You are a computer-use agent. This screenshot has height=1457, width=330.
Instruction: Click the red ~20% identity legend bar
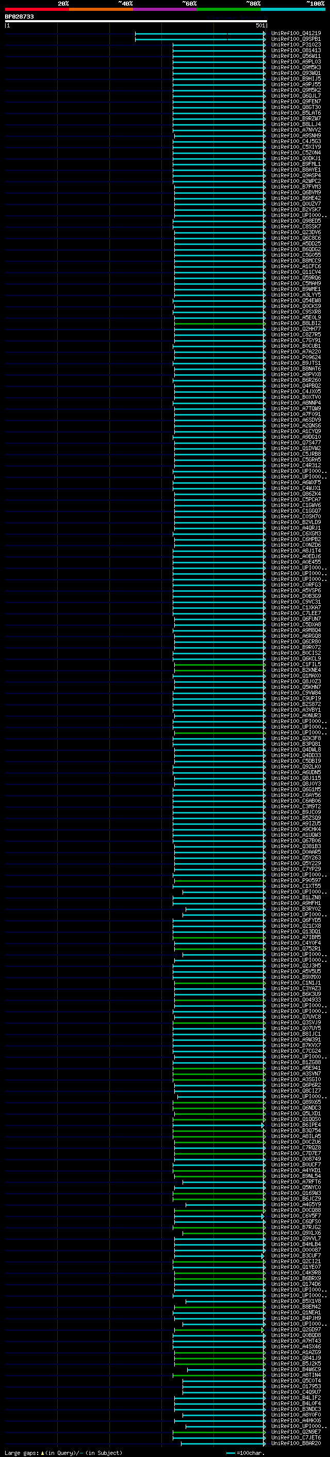point(37,9)
